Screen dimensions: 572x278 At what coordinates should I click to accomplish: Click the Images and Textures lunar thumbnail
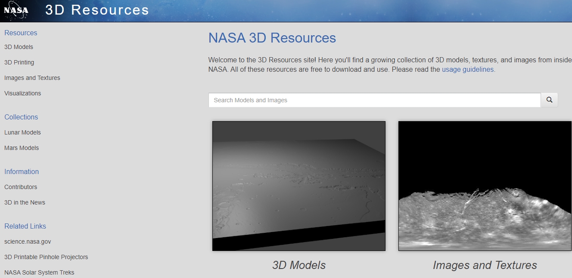pos(485,186)
